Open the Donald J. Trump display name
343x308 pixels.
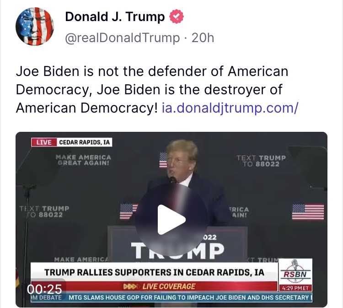pos(115,16)
